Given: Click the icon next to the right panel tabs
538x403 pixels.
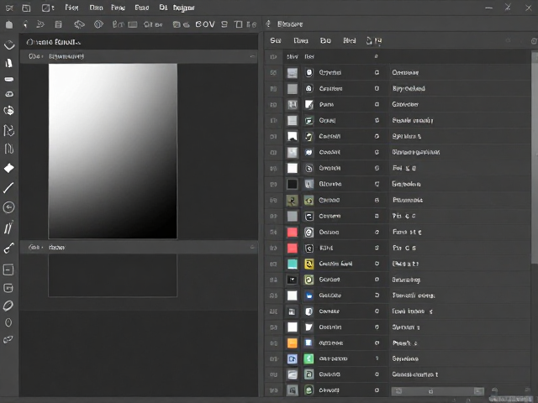Looking at the screenshot, I should 373,41.
